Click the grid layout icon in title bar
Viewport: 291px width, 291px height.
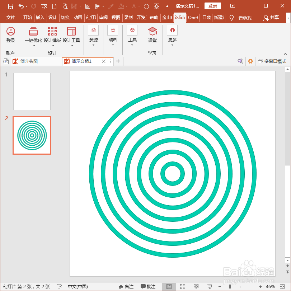pos(88,6)
